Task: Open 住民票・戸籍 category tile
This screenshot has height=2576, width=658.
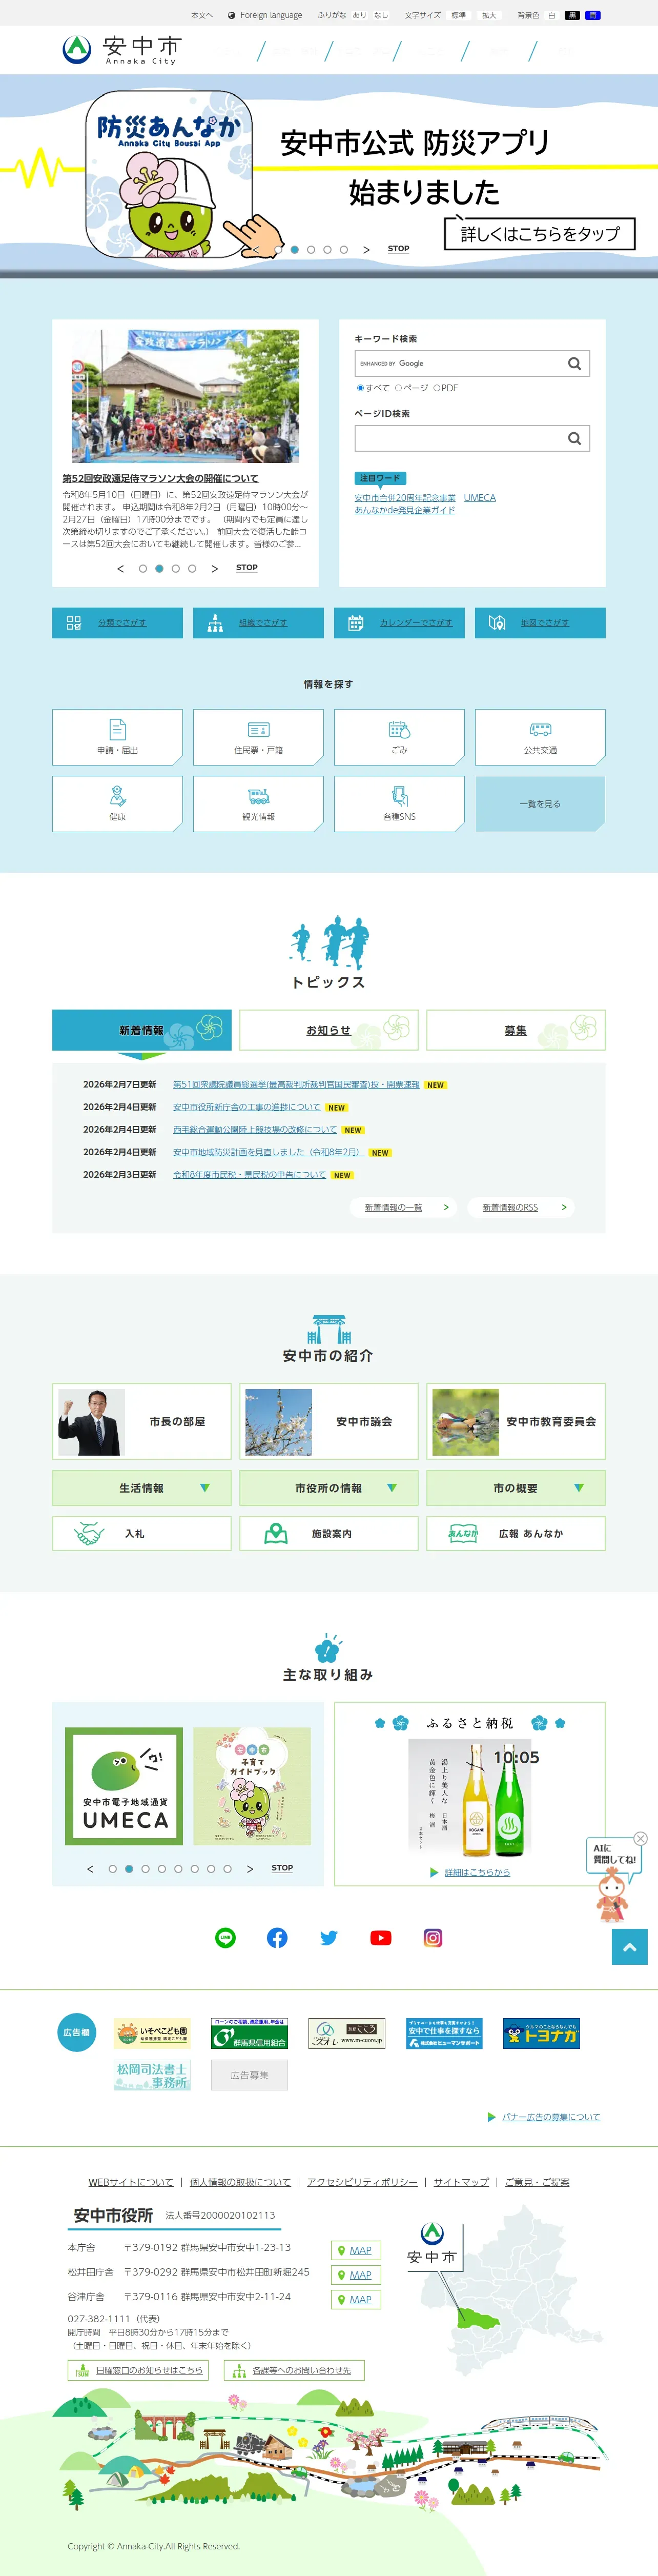Action: coord(258,737)
